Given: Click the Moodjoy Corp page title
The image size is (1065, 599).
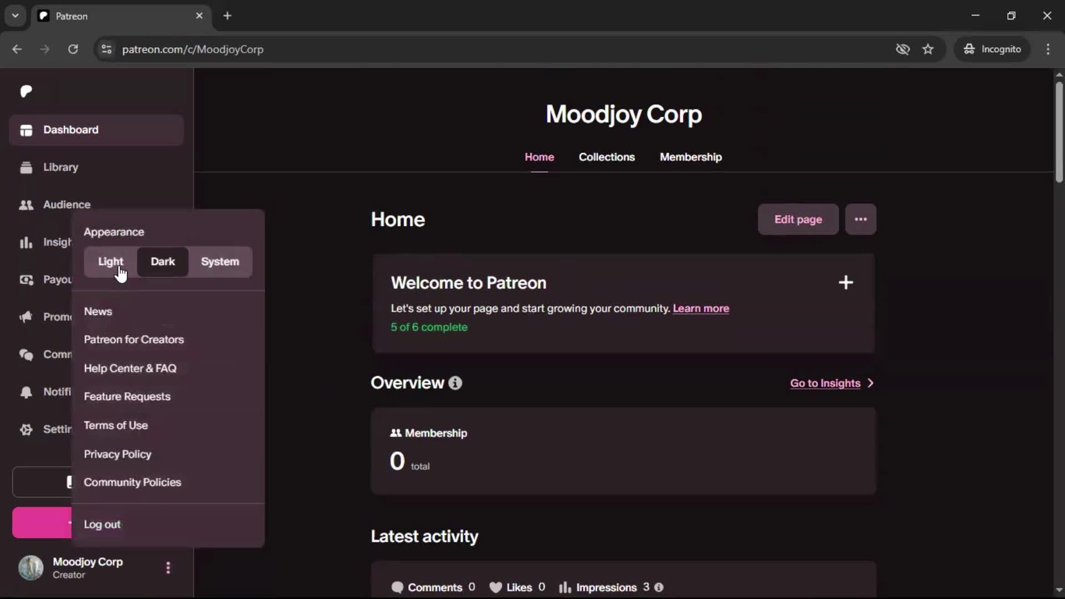Looking at the screenshot, I should click(x=623, y=114).
